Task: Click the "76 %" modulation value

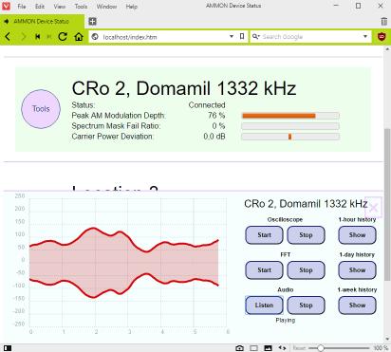Action: pos(216,116)
